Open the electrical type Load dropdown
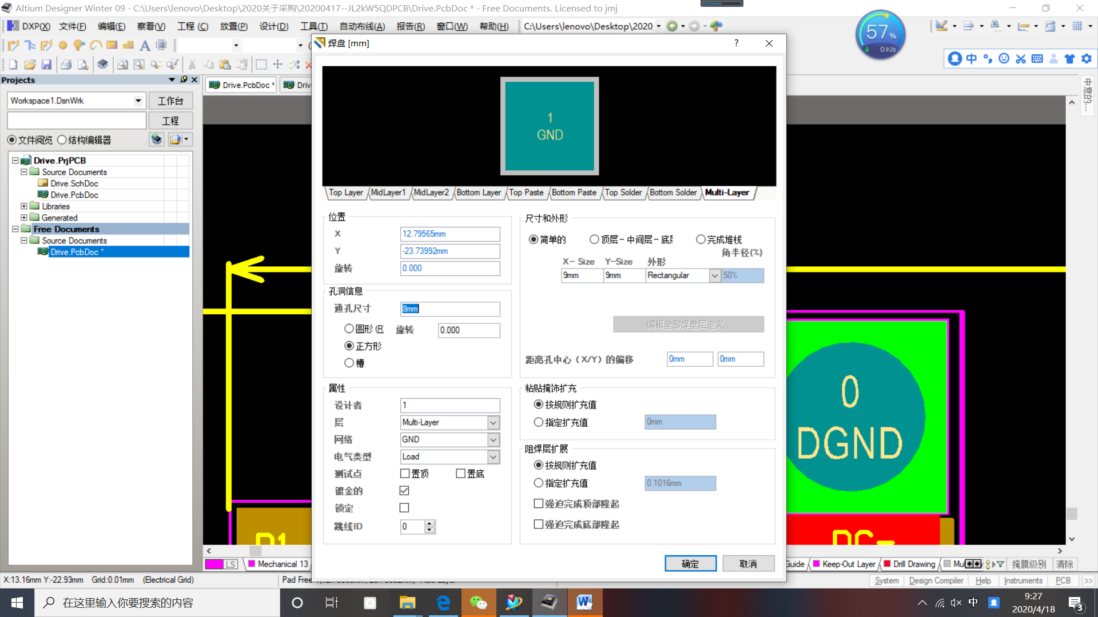This screenshot has width=1098, height=617. tap(493, 457)
